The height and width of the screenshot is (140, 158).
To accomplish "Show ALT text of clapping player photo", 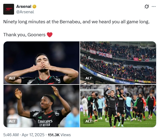I will [x=12, y=121].
